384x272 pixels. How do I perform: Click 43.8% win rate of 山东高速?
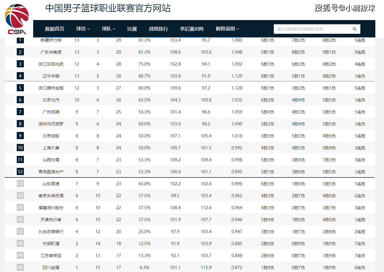(144, 184)
